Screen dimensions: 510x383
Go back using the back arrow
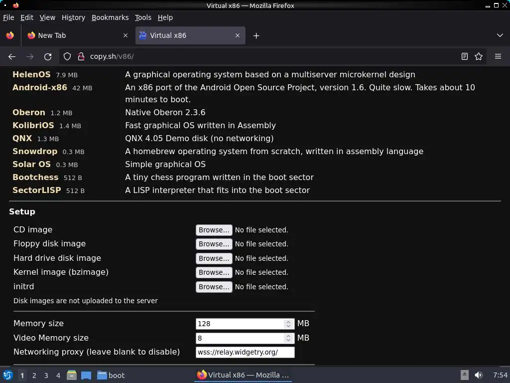point(12,57)
